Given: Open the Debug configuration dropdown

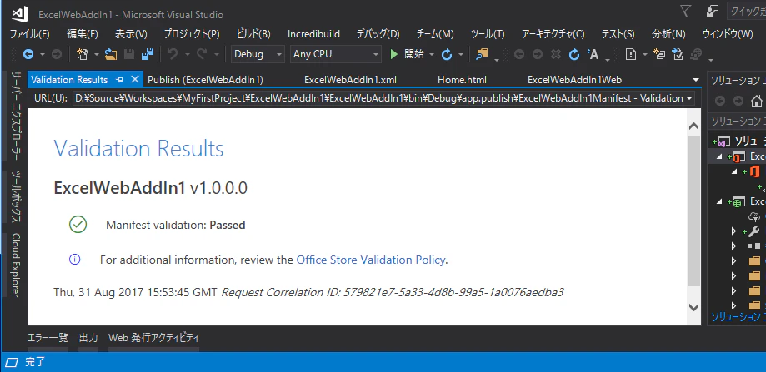Looking at the screenshot, I should coord(258,54).
